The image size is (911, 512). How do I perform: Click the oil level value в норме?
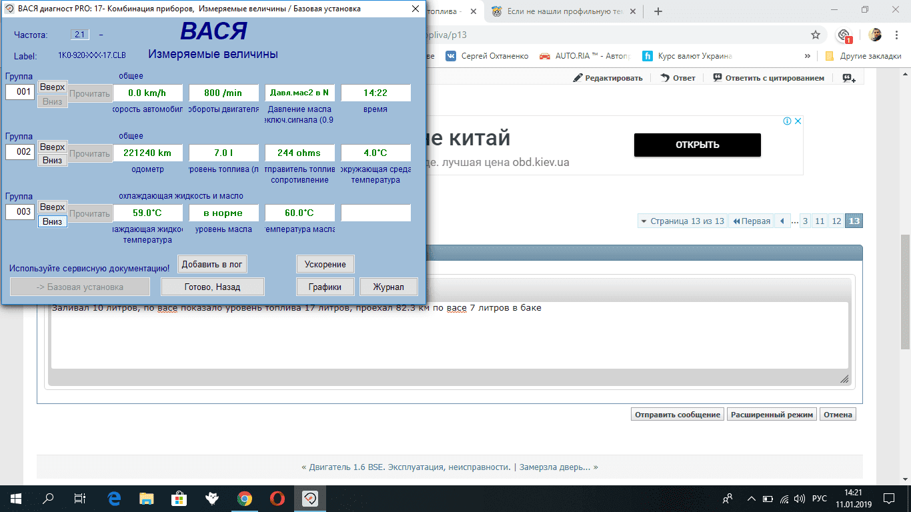point(223,213)
